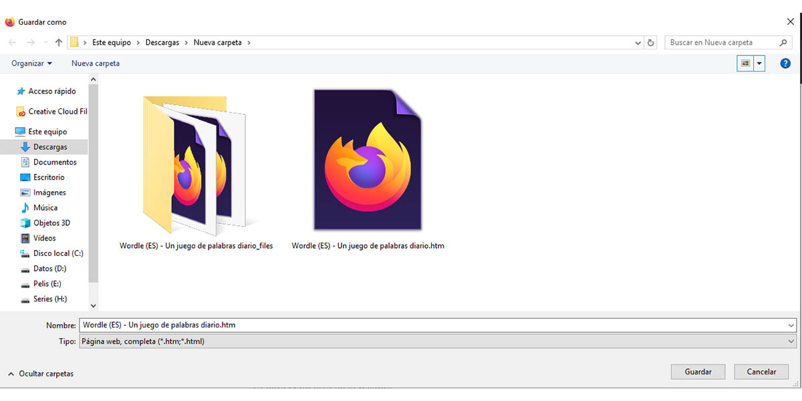Screen dimensions: 802x401
Task: Click the Series (H:) drive icon
Action: coord(25,300)
